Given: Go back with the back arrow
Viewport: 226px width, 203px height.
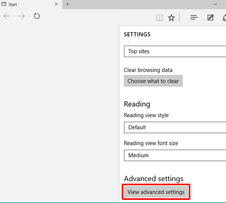Looking at the screenshot, I should tap(7, 16).
